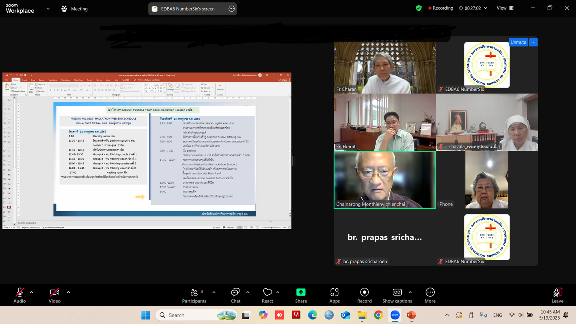The height and width of the screenshot is (324, 576).
Task: Open Copilot from the taskbar
Action: 263,315
